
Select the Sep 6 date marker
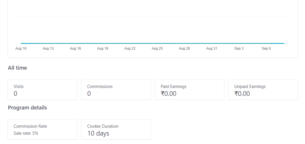(x=266, y=48)
